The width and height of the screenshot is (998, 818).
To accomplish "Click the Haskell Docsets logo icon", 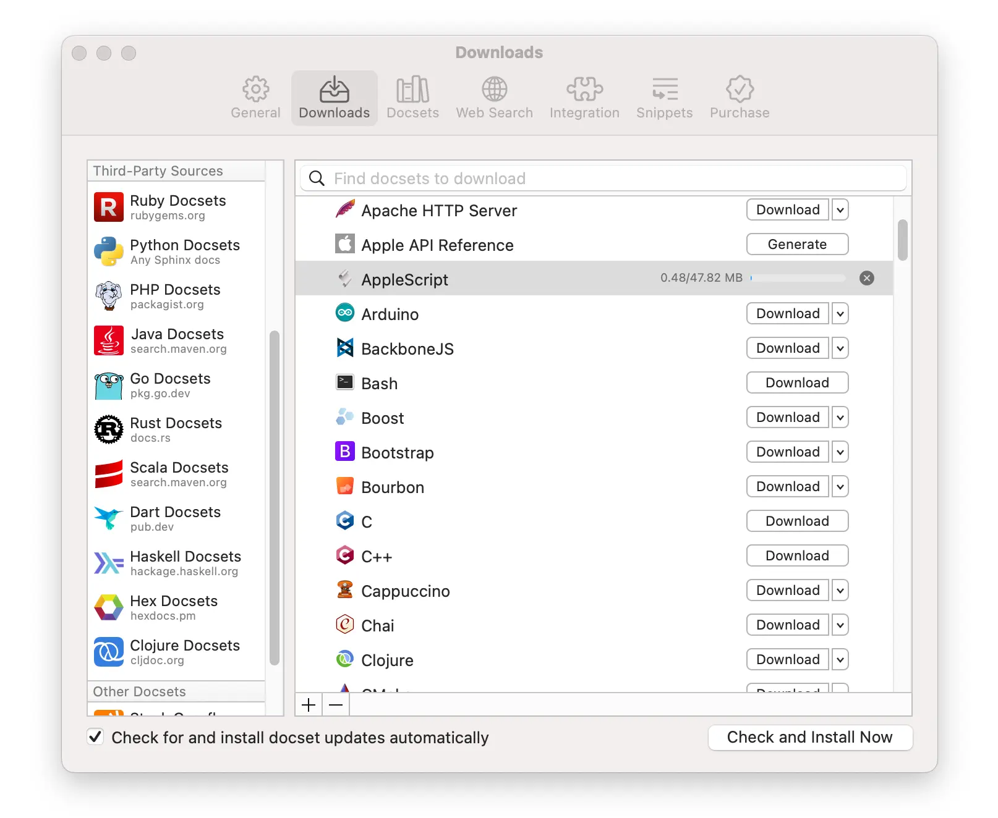I will tap(109, 563).
